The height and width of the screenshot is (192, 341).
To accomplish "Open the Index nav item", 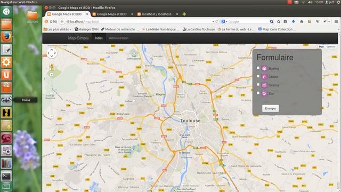I will pos(99,38).
